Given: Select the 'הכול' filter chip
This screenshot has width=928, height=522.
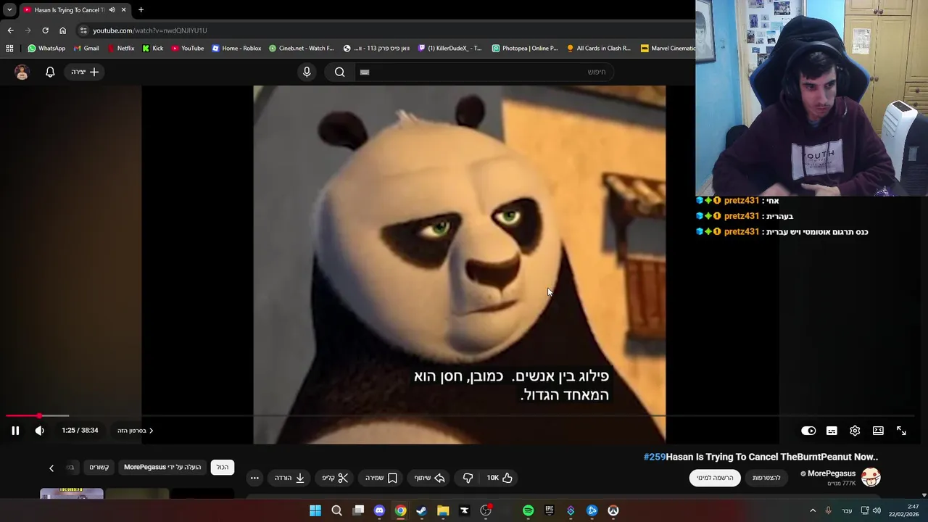Looking at the screenshot, I should pyautogui.click(x=223, y=467).
